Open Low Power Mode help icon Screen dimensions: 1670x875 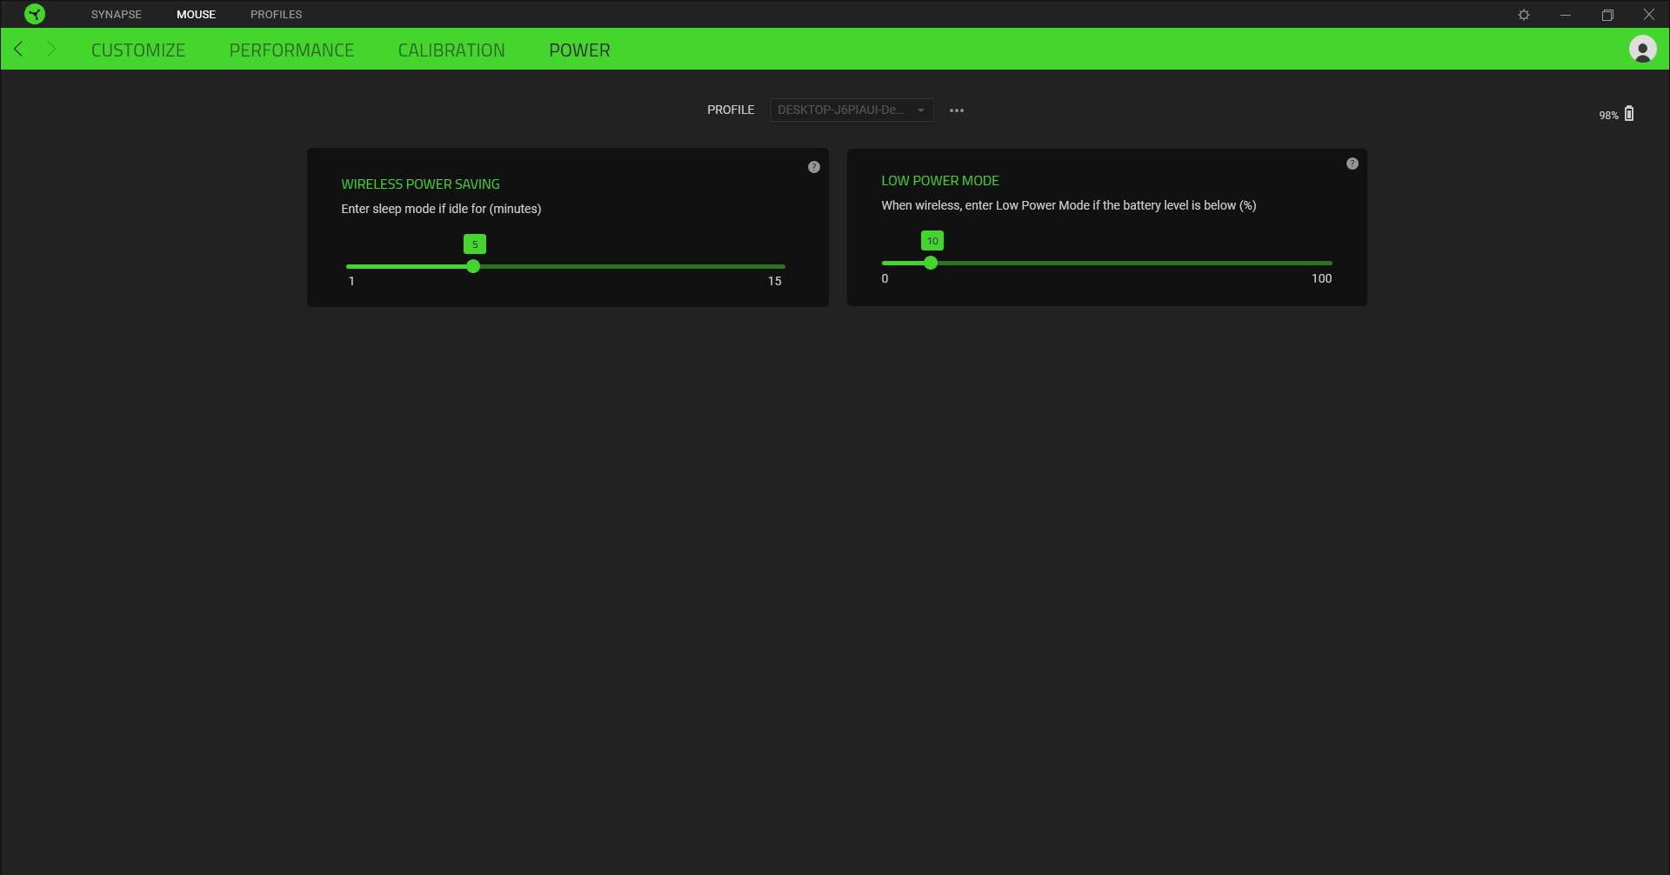[1353, 164]
